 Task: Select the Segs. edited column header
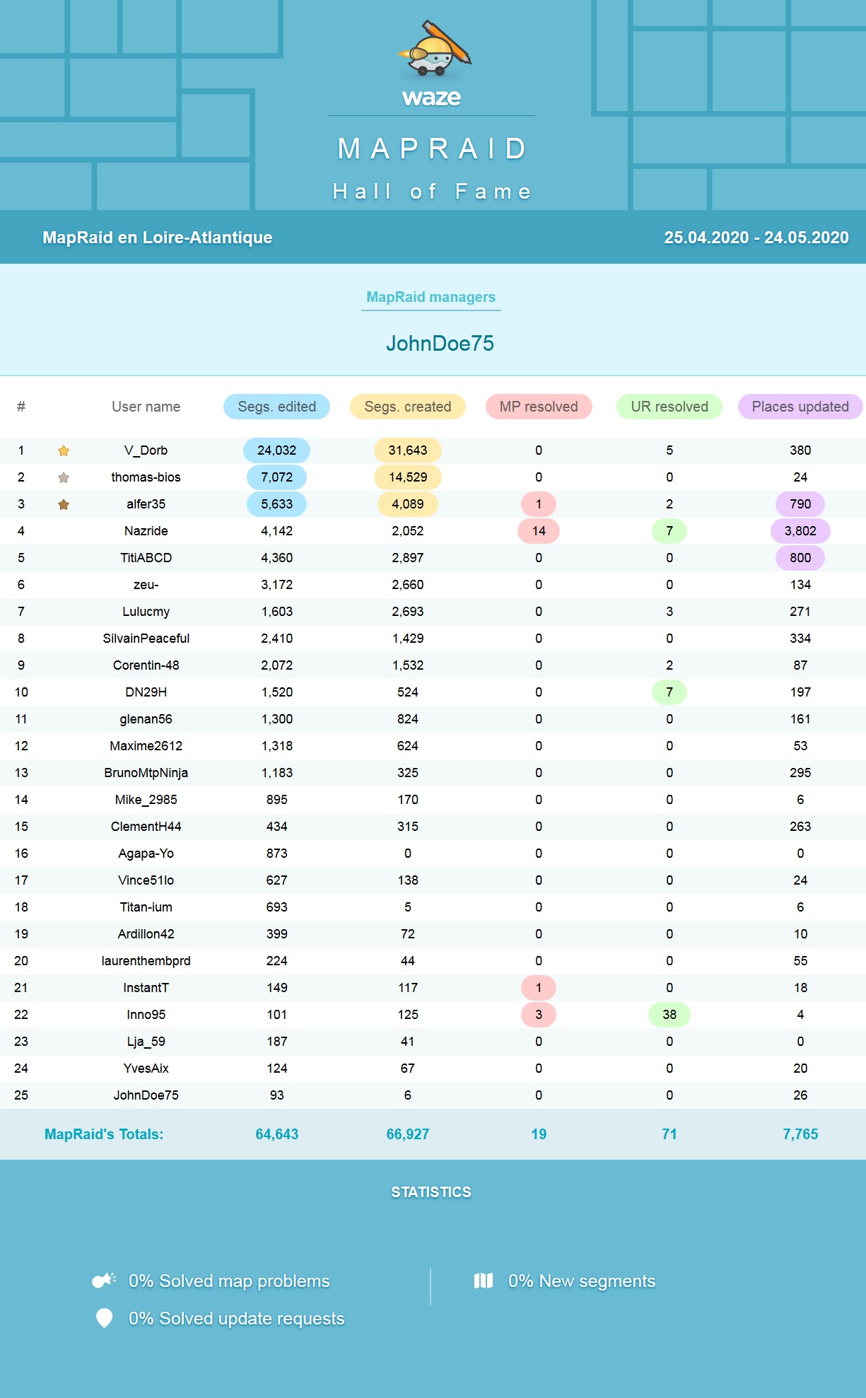pyautogui.click(x=276, y=407)
